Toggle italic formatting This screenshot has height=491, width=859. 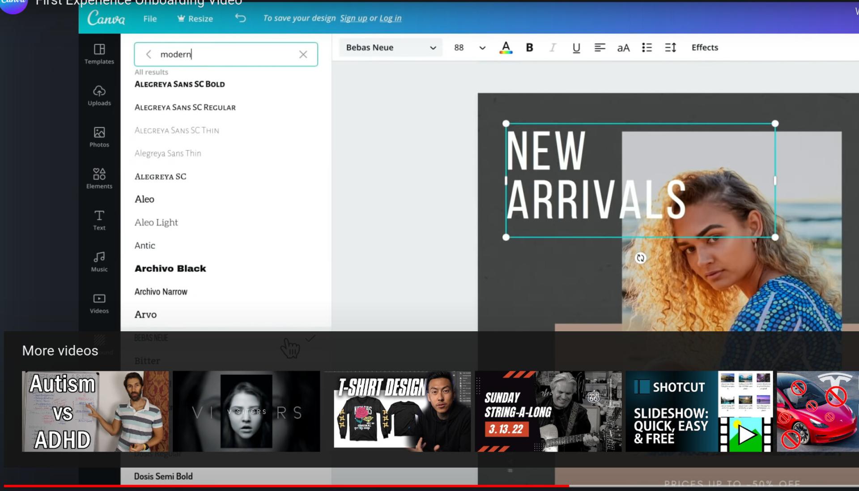553,47
